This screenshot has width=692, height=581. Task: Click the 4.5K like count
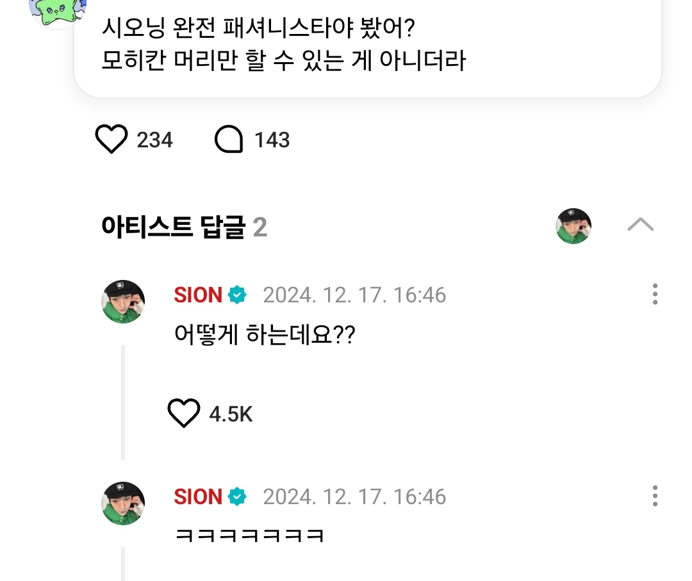pos(231,414)
